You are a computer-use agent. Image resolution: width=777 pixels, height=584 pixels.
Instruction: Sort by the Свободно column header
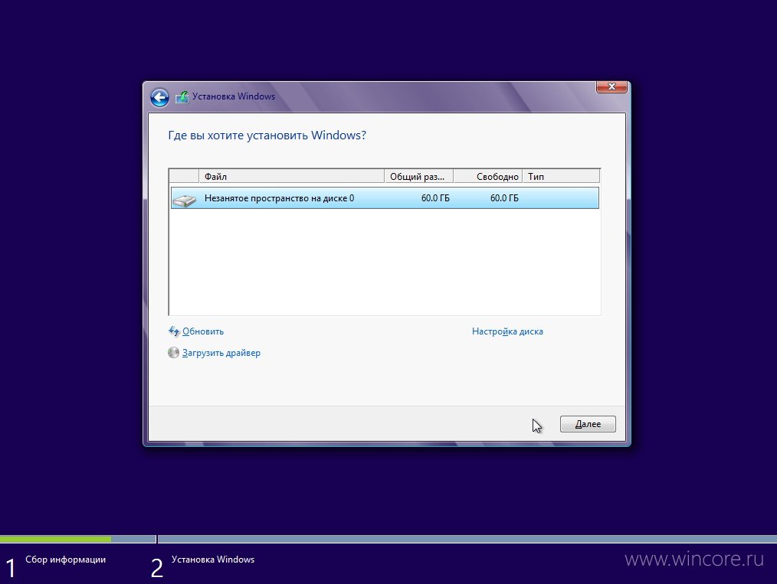487,176
